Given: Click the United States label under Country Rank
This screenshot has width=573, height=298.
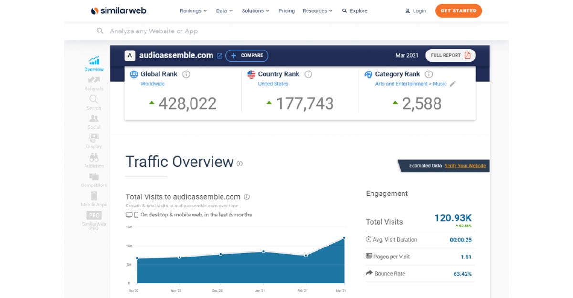Looking at the screenshot, I should (273, 84).
